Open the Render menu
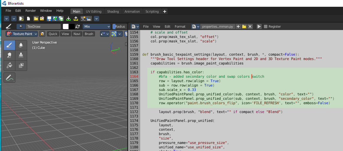Viewport: 343px width, 151px height. click(31, 11)
